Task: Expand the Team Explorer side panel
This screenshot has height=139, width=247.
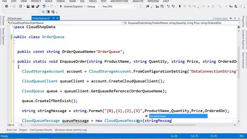Action: coord(243,60)
